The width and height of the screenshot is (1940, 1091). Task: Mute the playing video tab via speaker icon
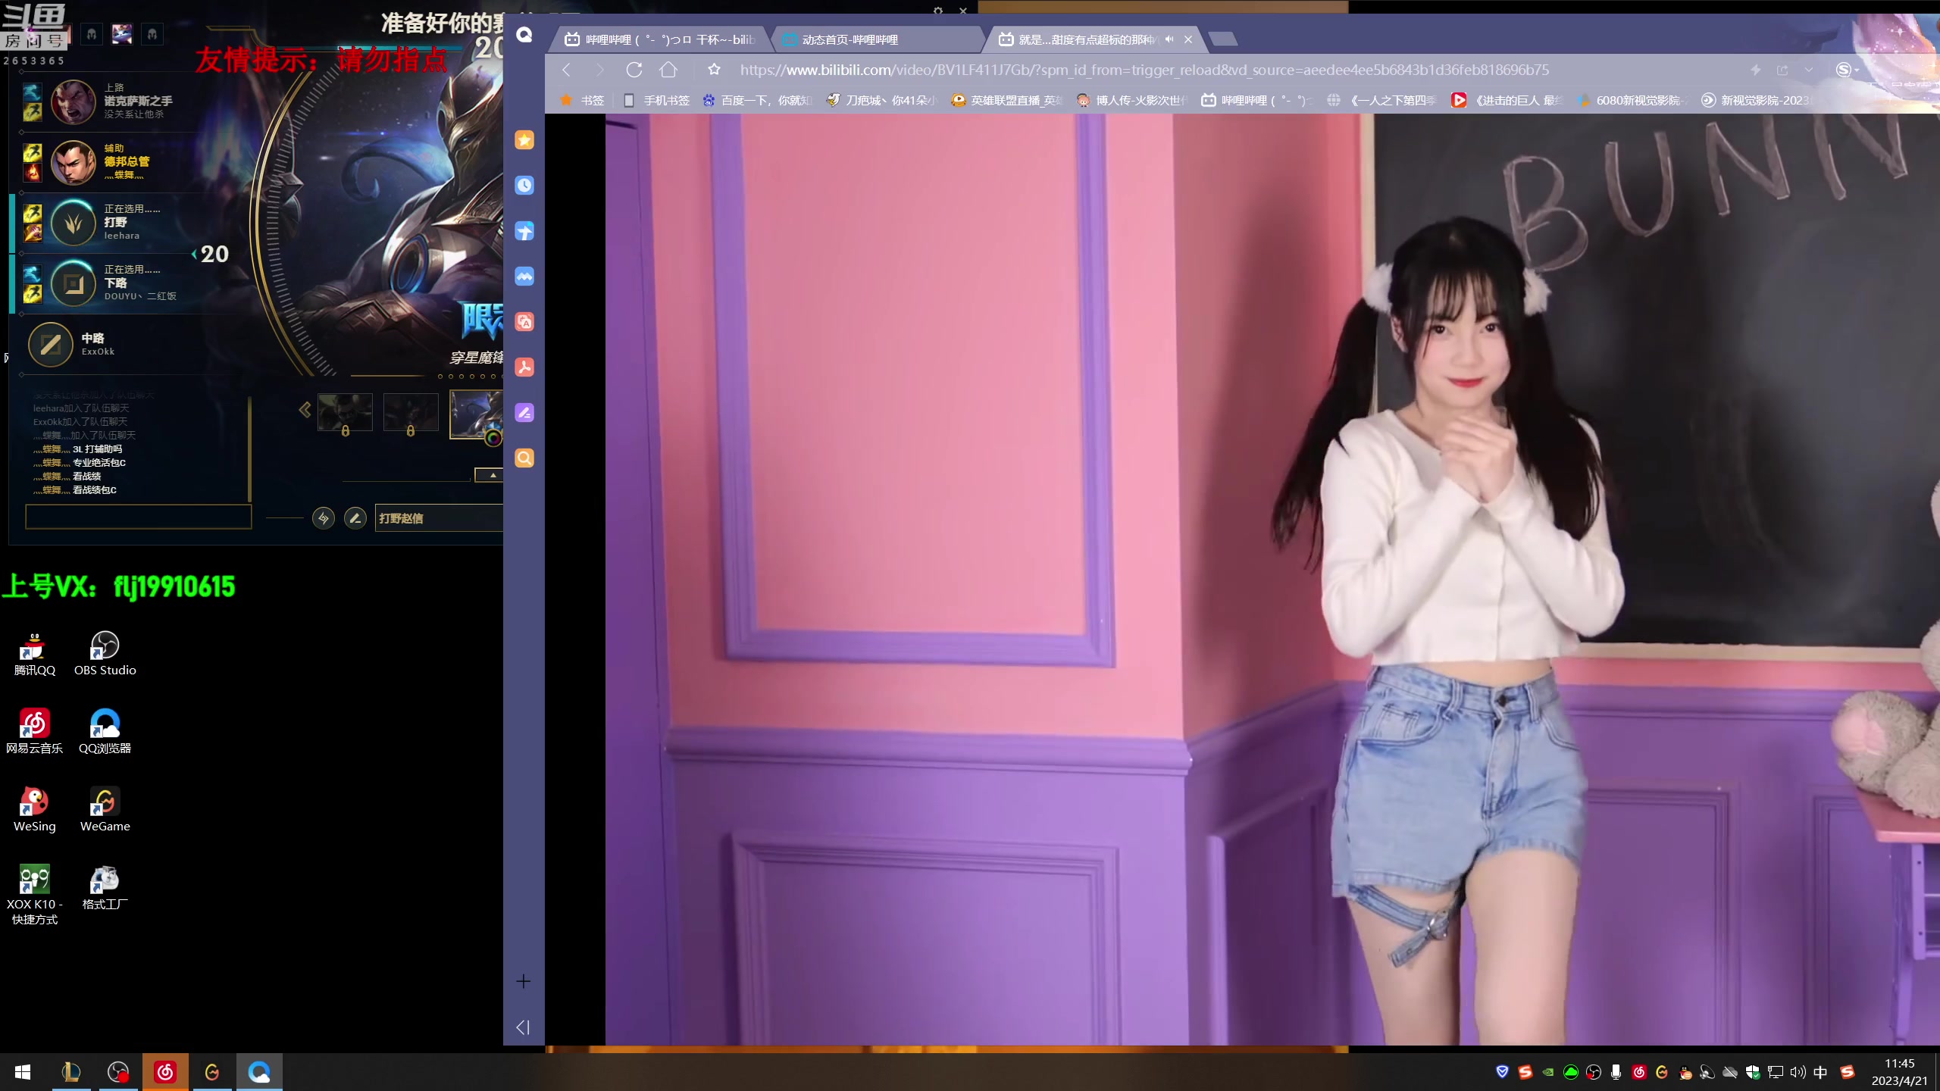coord(1169,39)
